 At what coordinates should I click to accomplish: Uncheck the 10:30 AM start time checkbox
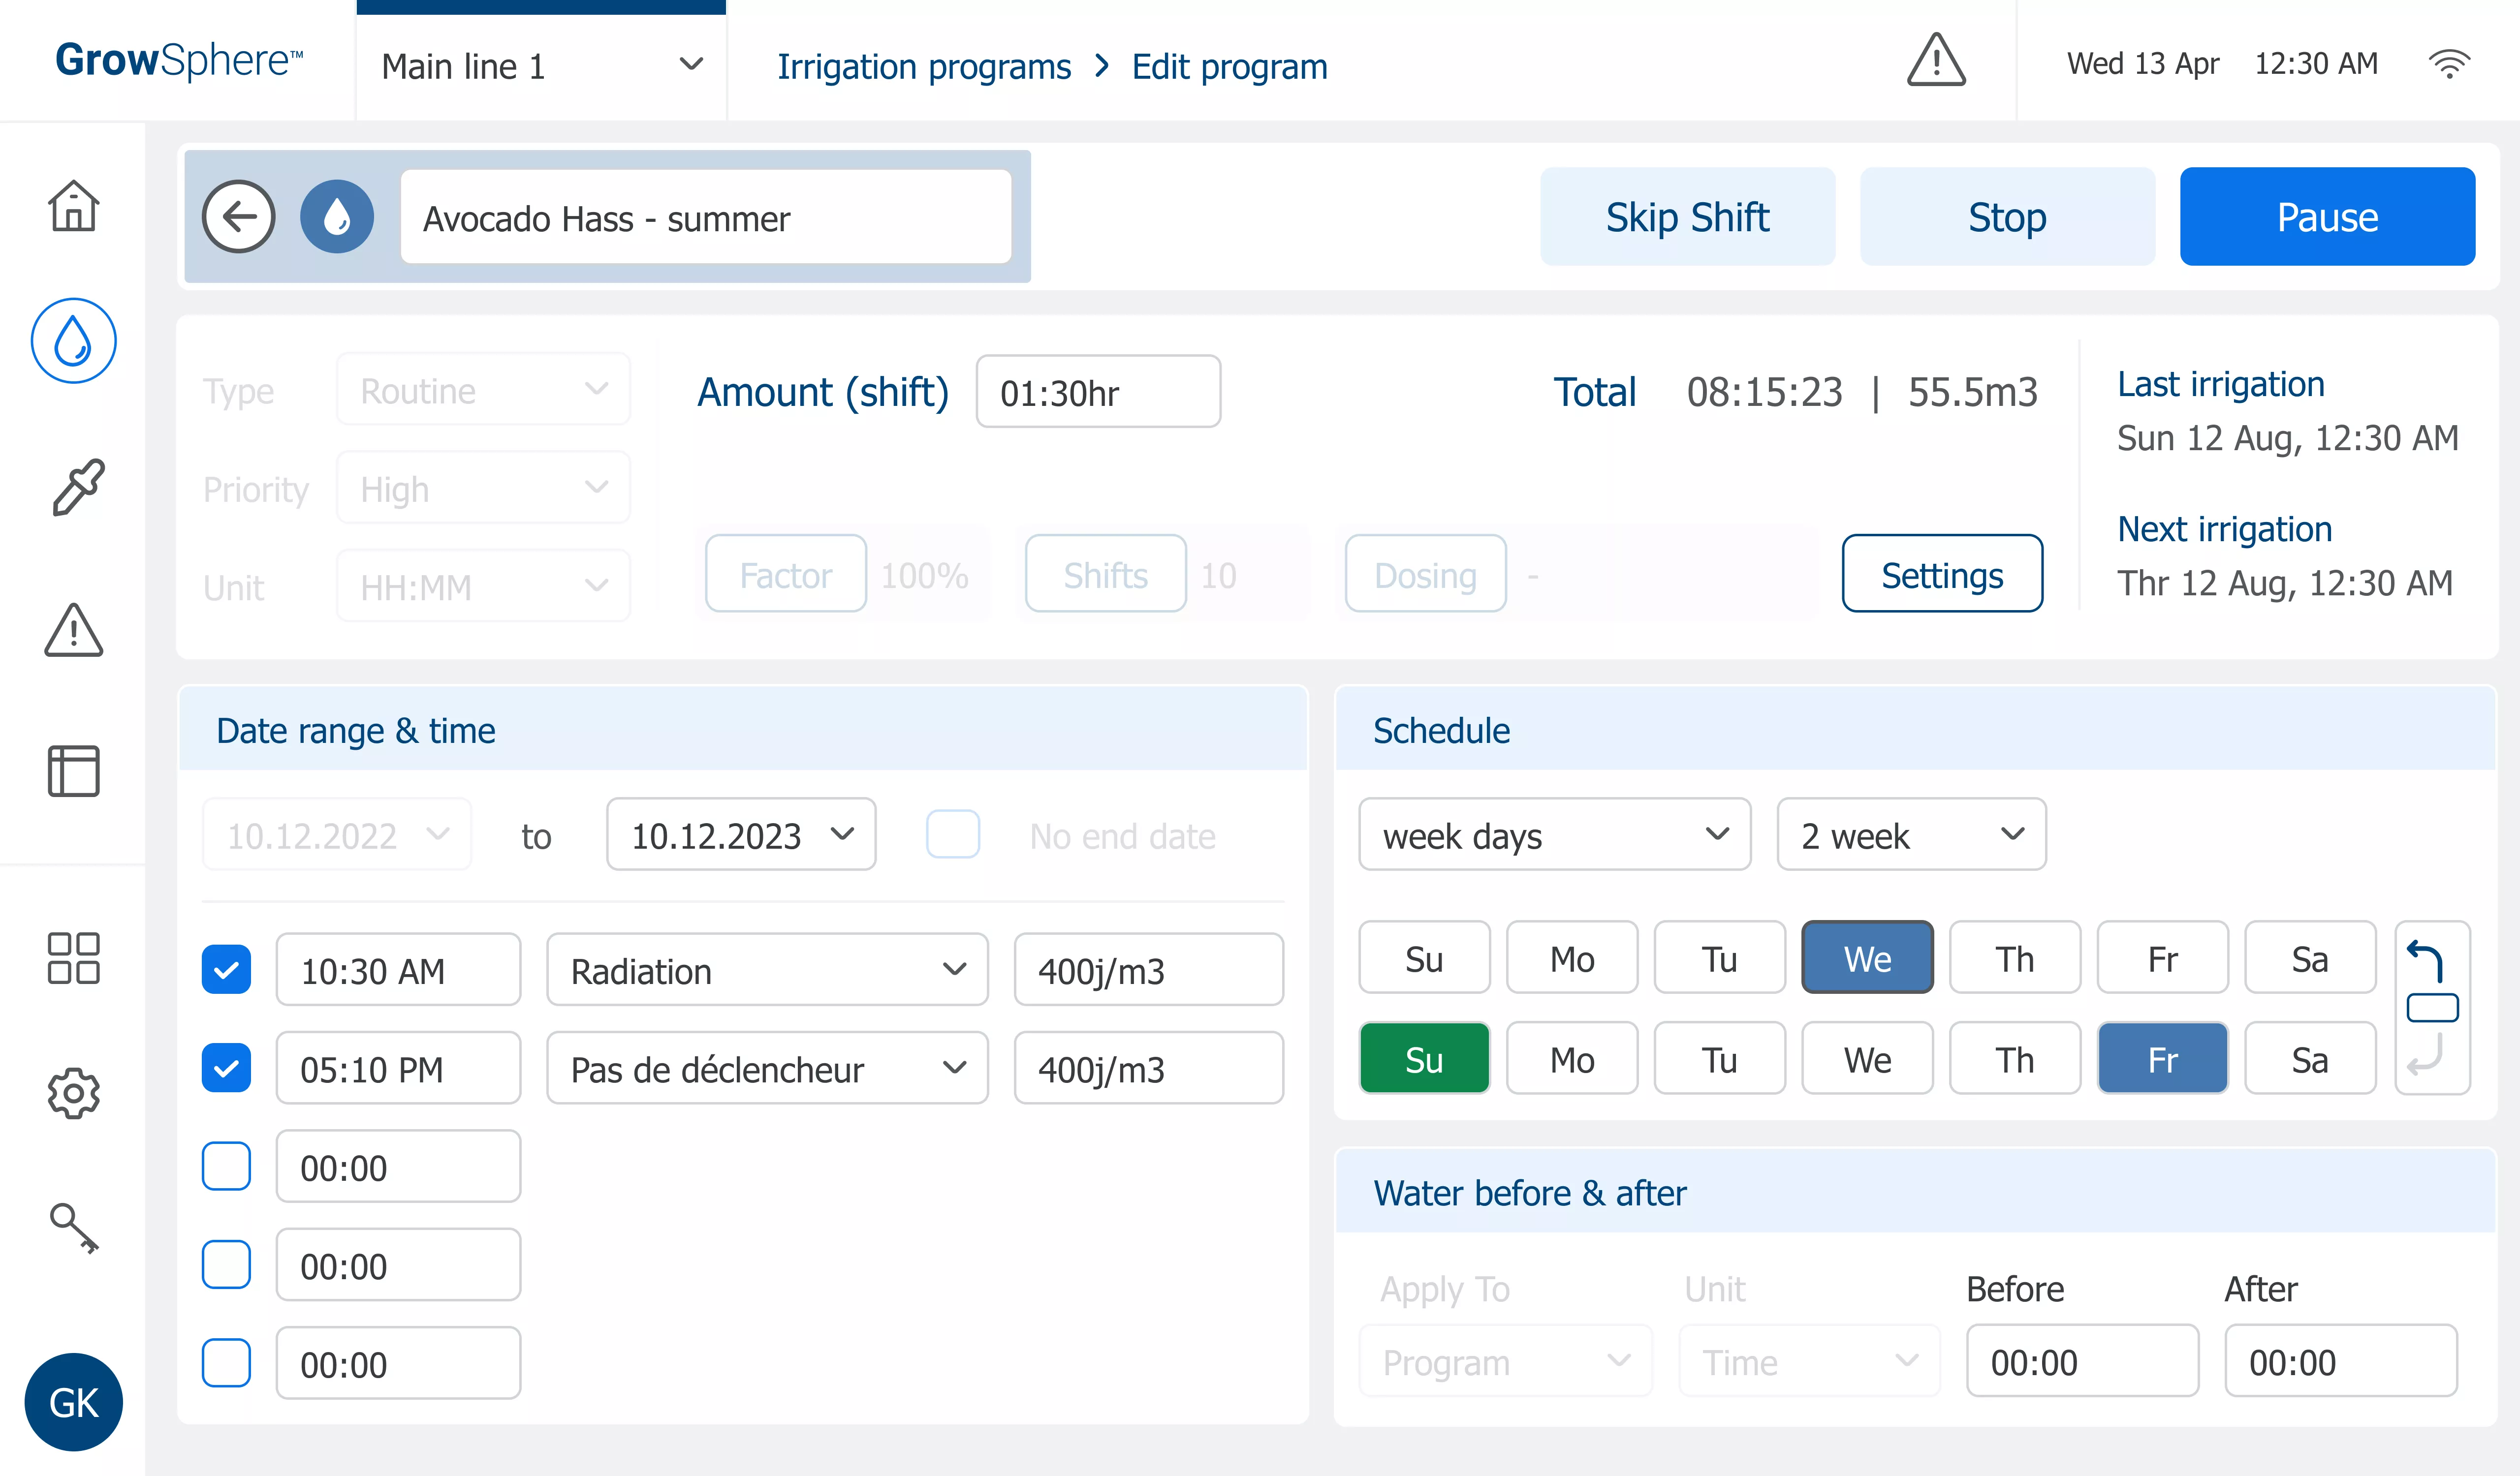[x=227, y=969]
